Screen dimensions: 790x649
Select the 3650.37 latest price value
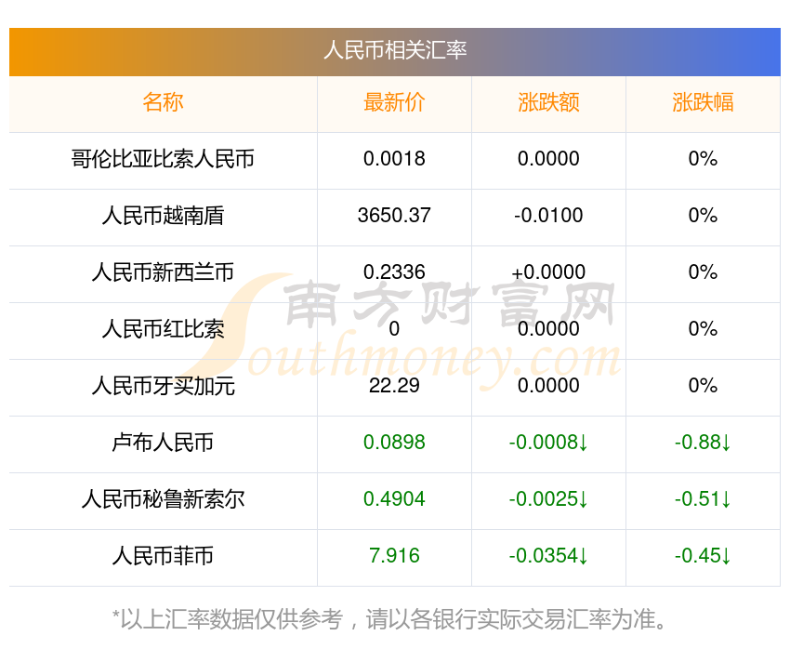[394, 216]
